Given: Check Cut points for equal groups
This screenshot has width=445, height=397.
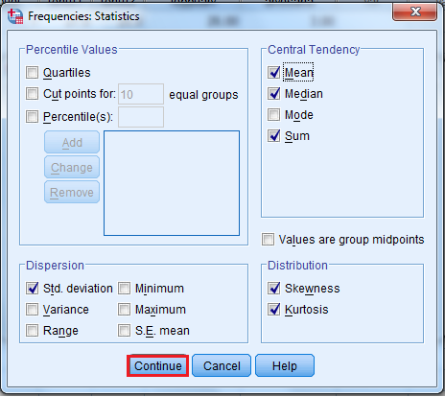Looking at the screenshot, I should click(32, 94).
